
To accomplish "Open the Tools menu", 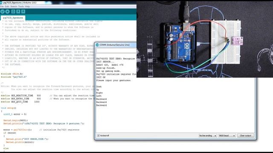I will pos(21,7).
